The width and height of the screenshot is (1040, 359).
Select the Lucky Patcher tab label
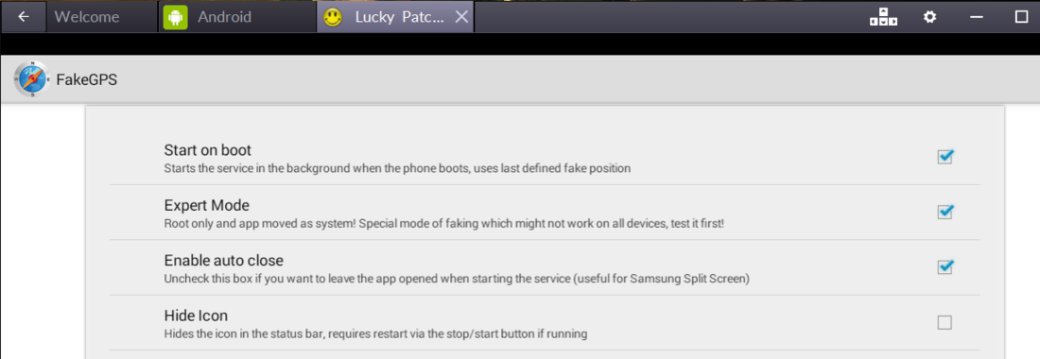(x=400, y=17)
